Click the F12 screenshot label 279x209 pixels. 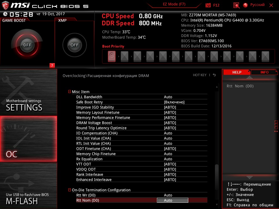point(216,5)
